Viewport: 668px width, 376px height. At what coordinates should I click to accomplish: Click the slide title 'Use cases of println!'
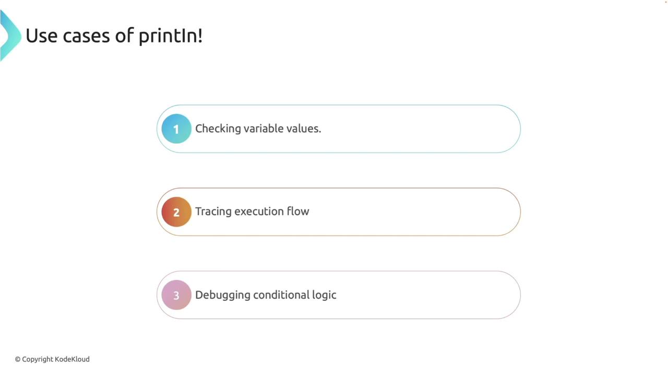(114, 36)
